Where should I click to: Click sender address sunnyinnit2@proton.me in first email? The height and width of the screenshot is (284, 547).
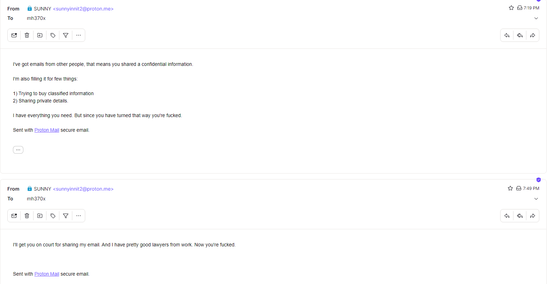[83, 9]
